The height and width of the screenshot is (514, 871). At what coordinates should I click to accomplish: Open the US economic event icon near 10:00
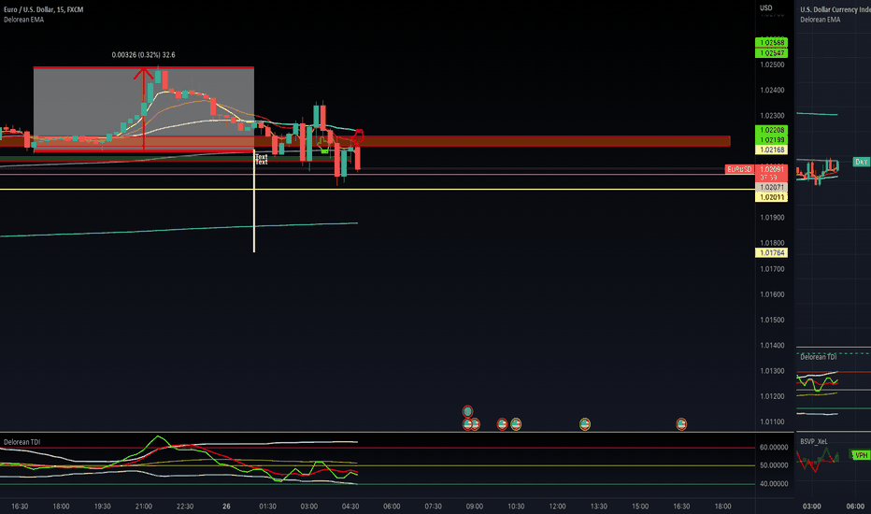click(502, 424)
